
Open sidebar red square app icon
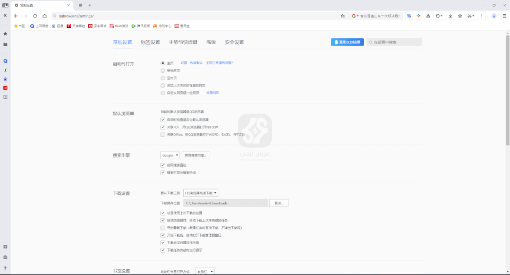tap(5, 88)
